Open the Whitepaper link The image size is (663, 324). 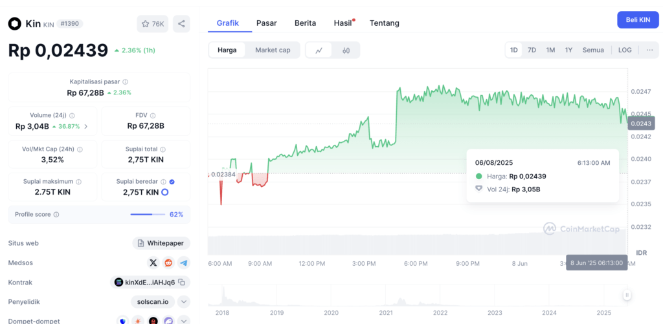[161, 243]
